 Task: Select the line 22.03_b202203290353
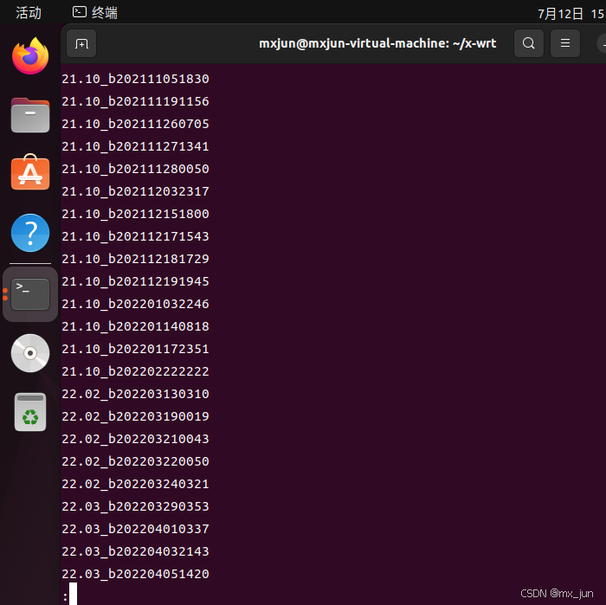tap(135, 506)
